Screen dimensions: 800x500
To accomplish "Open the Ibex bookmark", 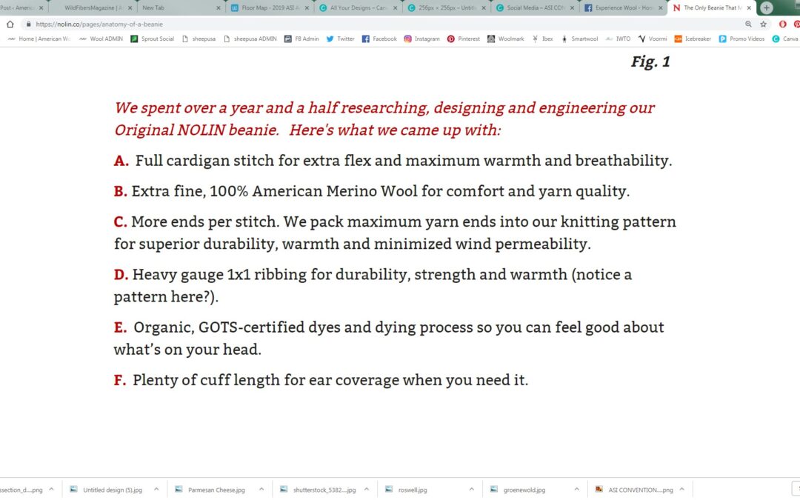I will [542, 39].
